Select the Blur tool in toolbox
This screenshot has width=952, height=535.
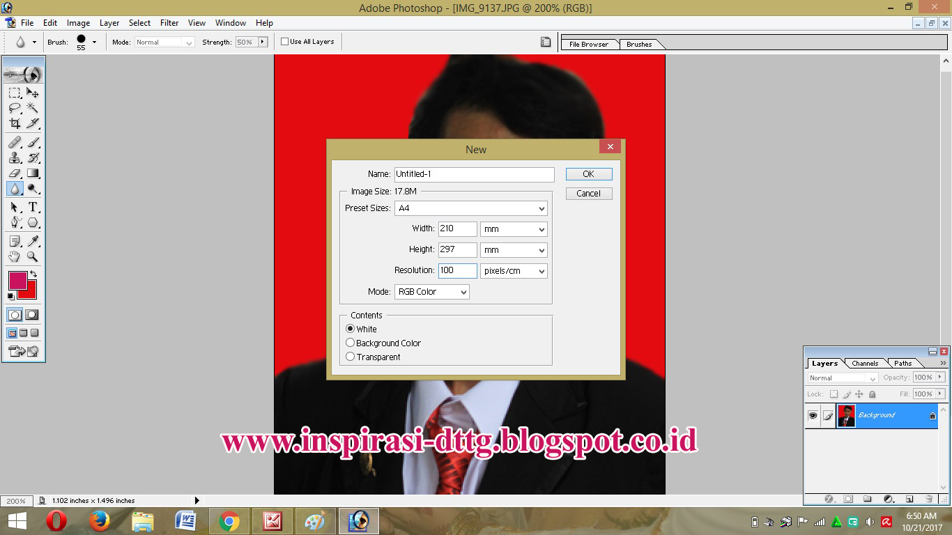pos(15,188)
